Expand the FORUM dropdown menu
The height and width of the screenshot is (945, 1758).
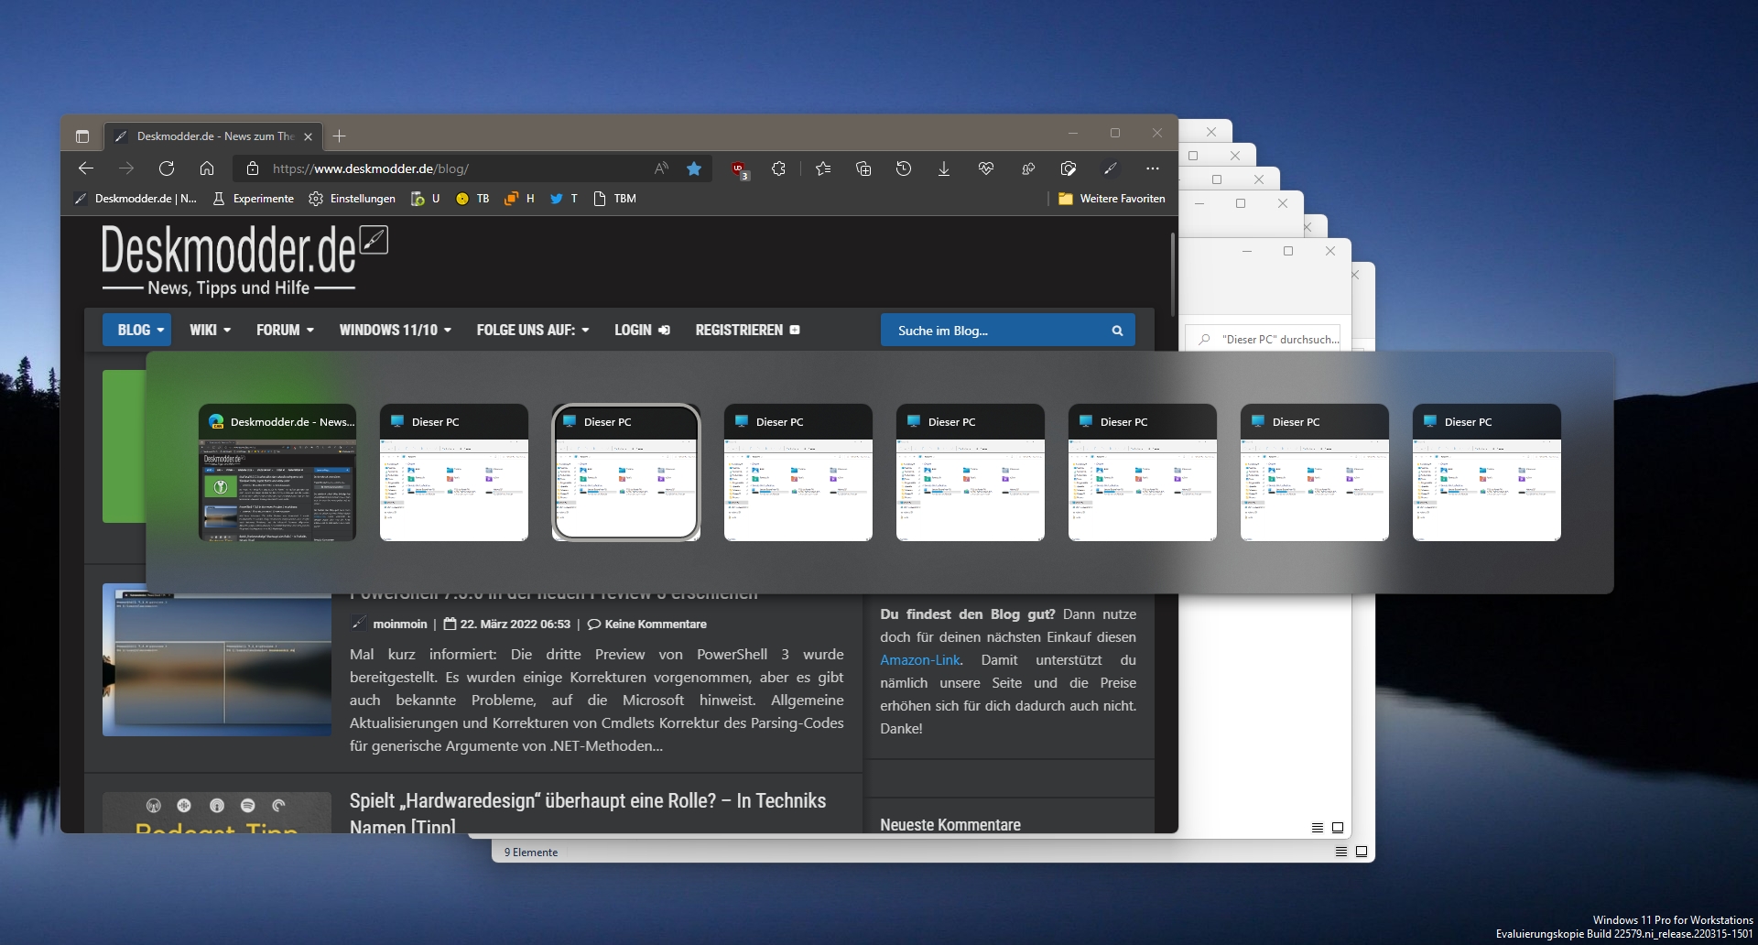[285, 330]
